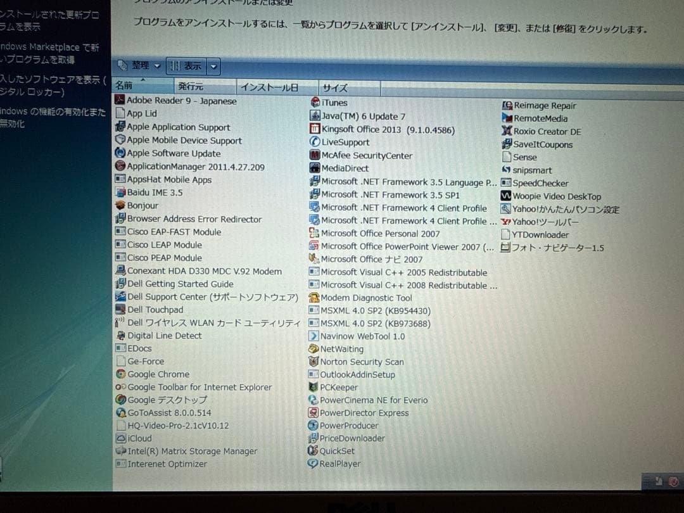Click the Roxio Creator DE icon
684x513 pixels.
(507, 131)
